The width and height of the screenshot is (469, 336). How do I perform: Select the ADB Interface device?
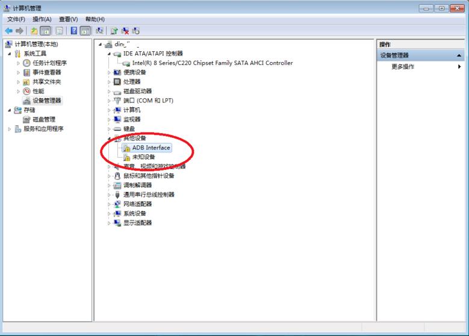[151, 148]
